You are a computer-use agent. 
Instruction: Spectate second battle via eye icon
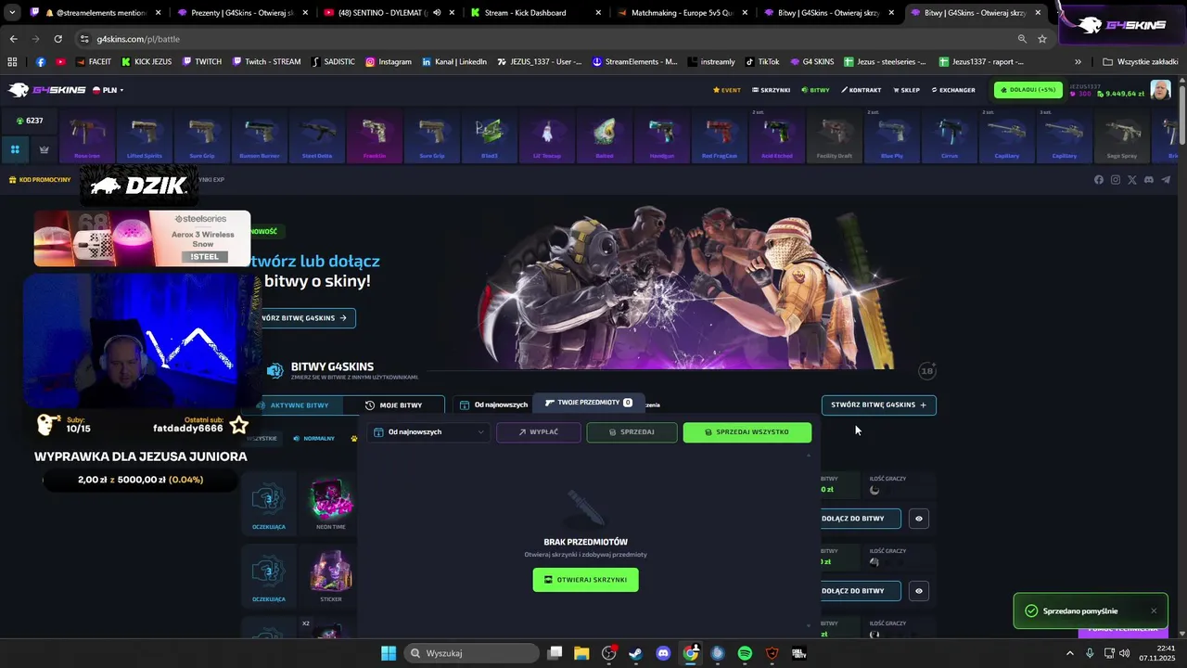coord(919,591)
